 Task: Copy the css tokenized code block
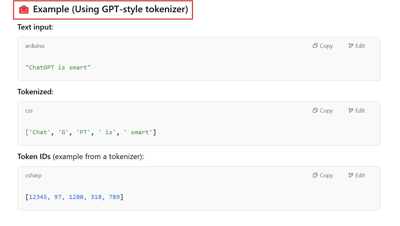pos(322,111)
